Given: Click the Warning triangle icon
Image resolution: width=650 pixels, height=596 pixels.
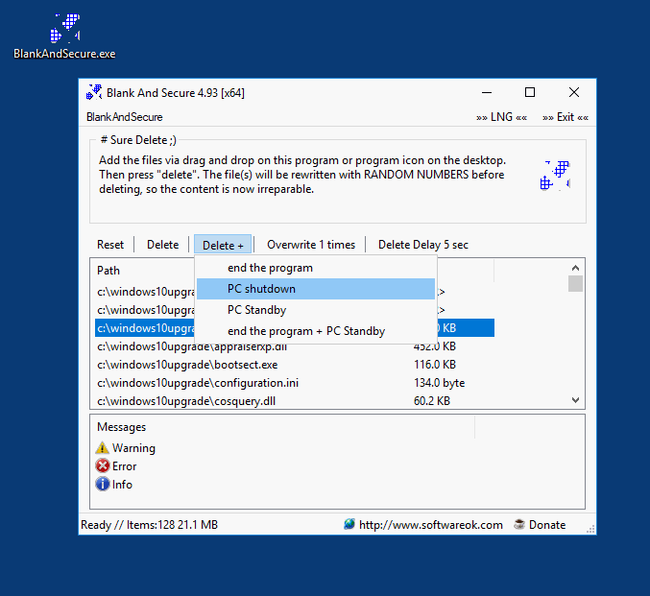Looking at the screenshot, I should click(102, 448).
